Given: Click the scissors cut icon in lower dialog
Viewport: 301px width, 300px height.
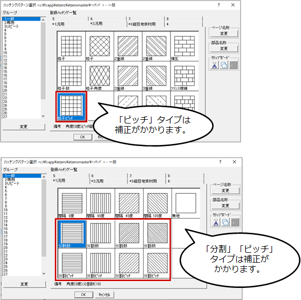Looking at the screenshot, I should 216,223.
